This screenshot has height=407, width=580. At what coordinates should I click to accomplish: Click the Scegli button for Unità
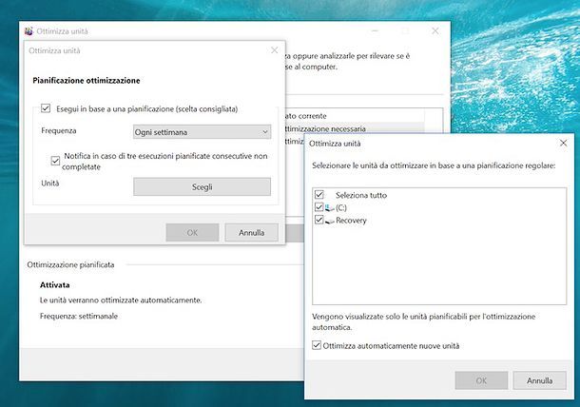(x=202, y=186)
